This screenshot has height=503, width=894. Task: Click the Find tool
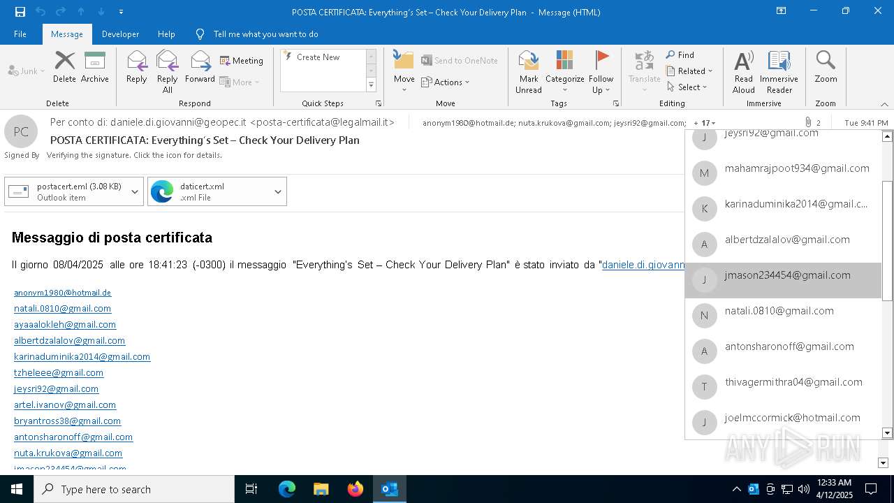click(680, 55)
